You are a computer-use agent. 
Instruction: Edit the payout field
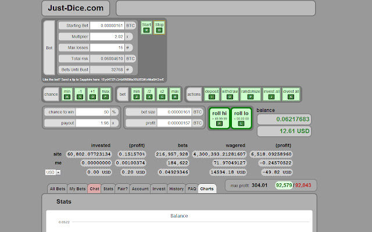93,123
